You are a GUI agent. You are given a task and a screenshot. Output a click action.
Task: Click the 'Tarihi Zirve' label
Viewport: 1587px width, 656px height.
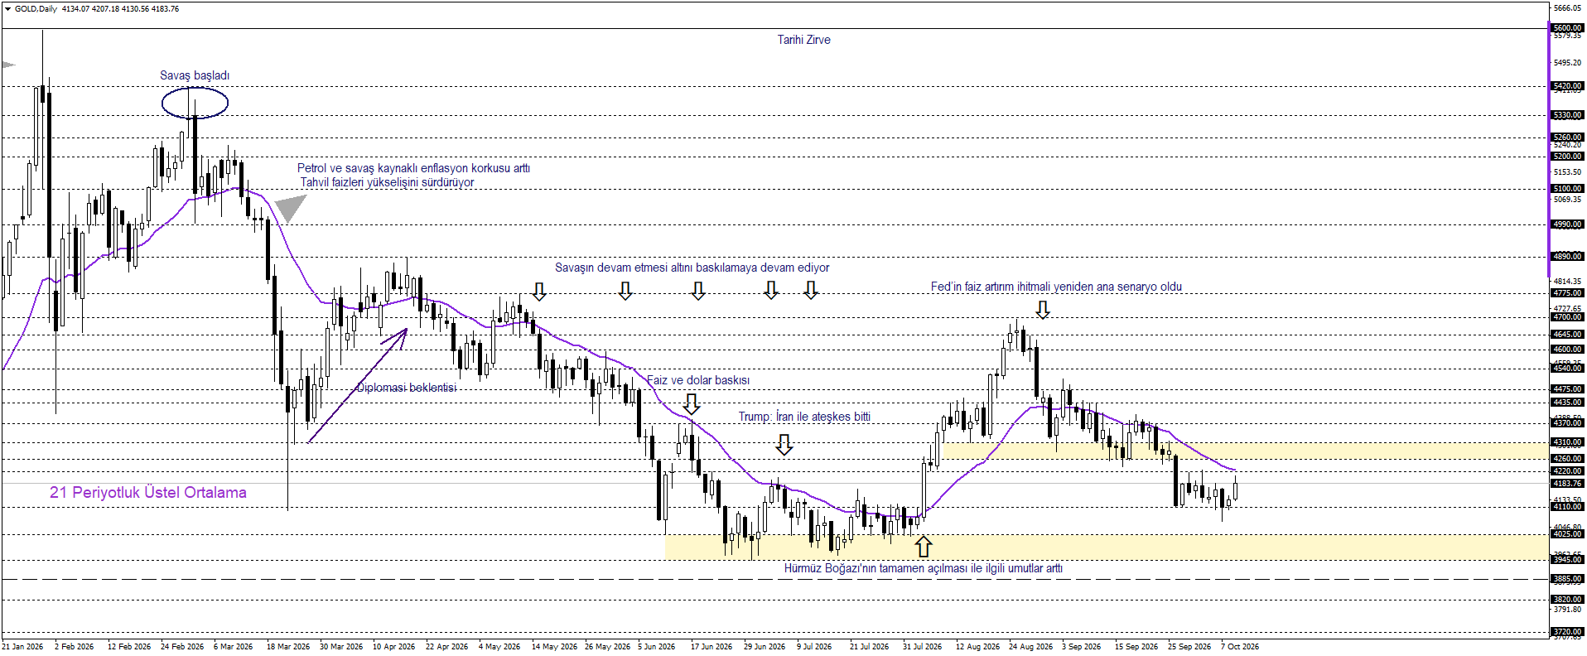(803, 40)
